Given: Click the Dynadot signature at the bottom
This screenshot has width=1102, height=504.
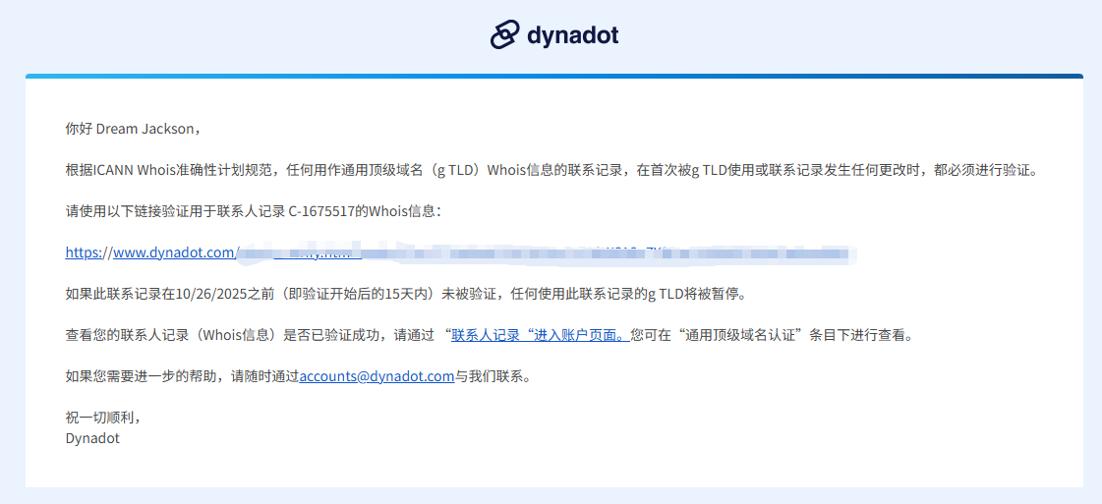Looking at the screenshot, I should coord(92,438).
